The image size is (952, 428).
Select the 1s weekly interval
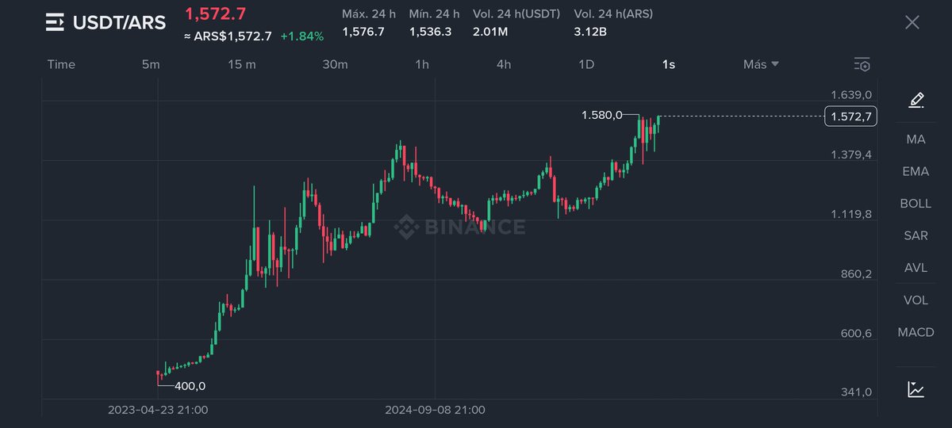tap(669, 64)
